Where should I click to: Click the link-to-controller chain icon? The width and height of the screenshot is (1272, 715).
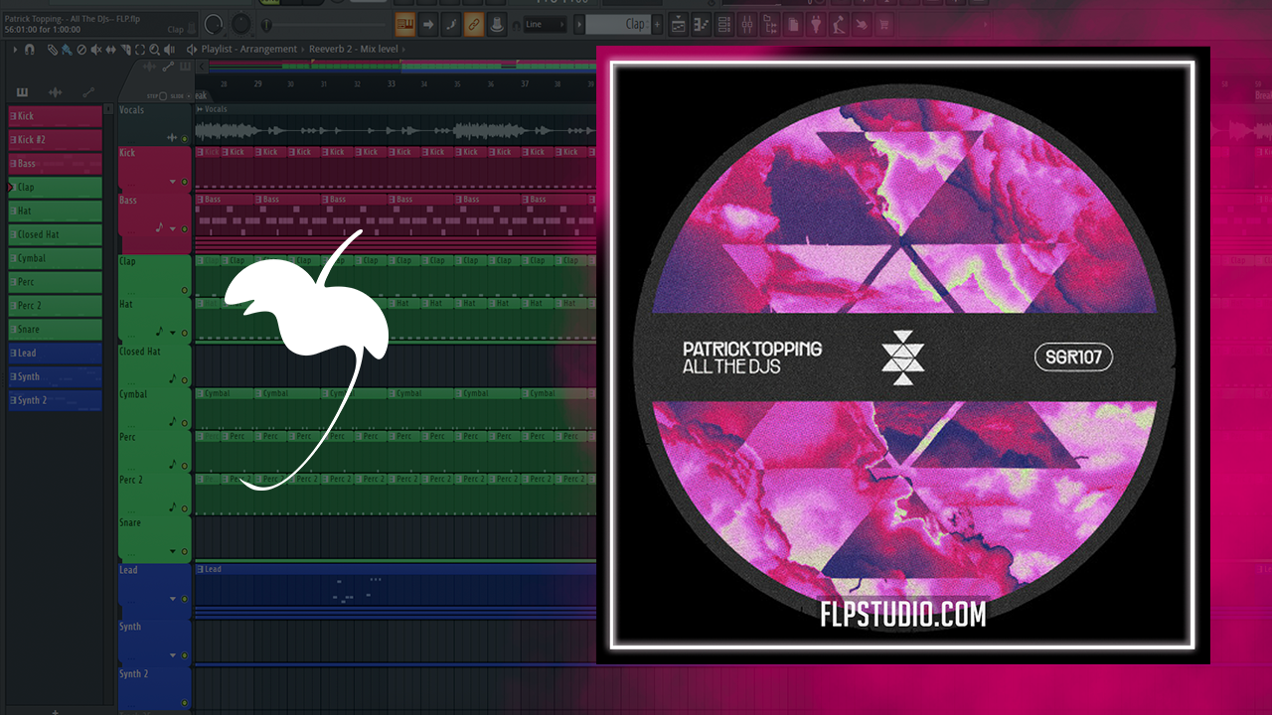click(x=474, y=25)
